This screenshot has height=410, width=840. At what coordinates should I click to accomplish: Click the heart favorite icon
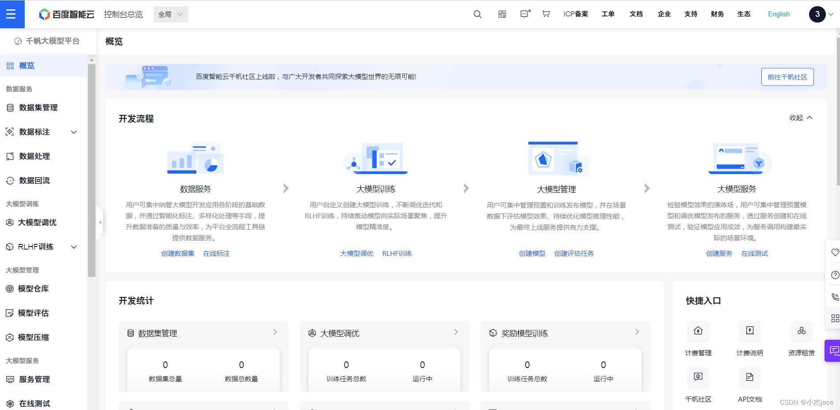point(835,252)
